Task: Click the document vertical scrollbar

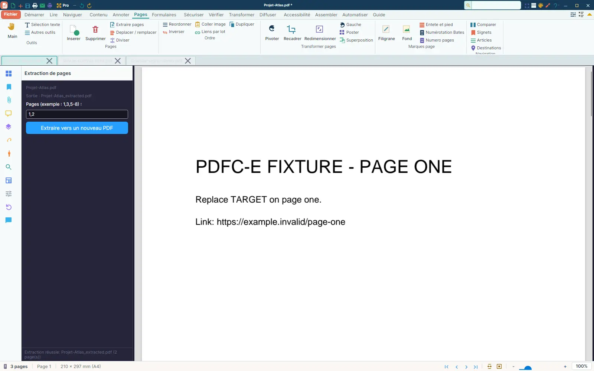Action: tap(591, 94)
